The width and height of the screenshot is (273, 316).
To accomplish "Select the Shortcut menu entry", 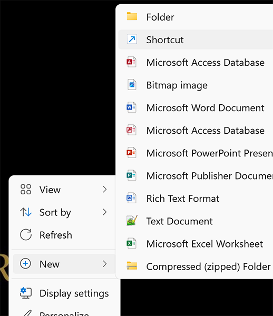I will pyautogui.click(x=196, y=39).
